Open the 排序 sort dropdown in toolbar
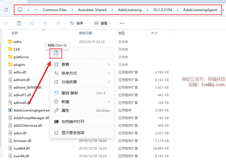 78,23
